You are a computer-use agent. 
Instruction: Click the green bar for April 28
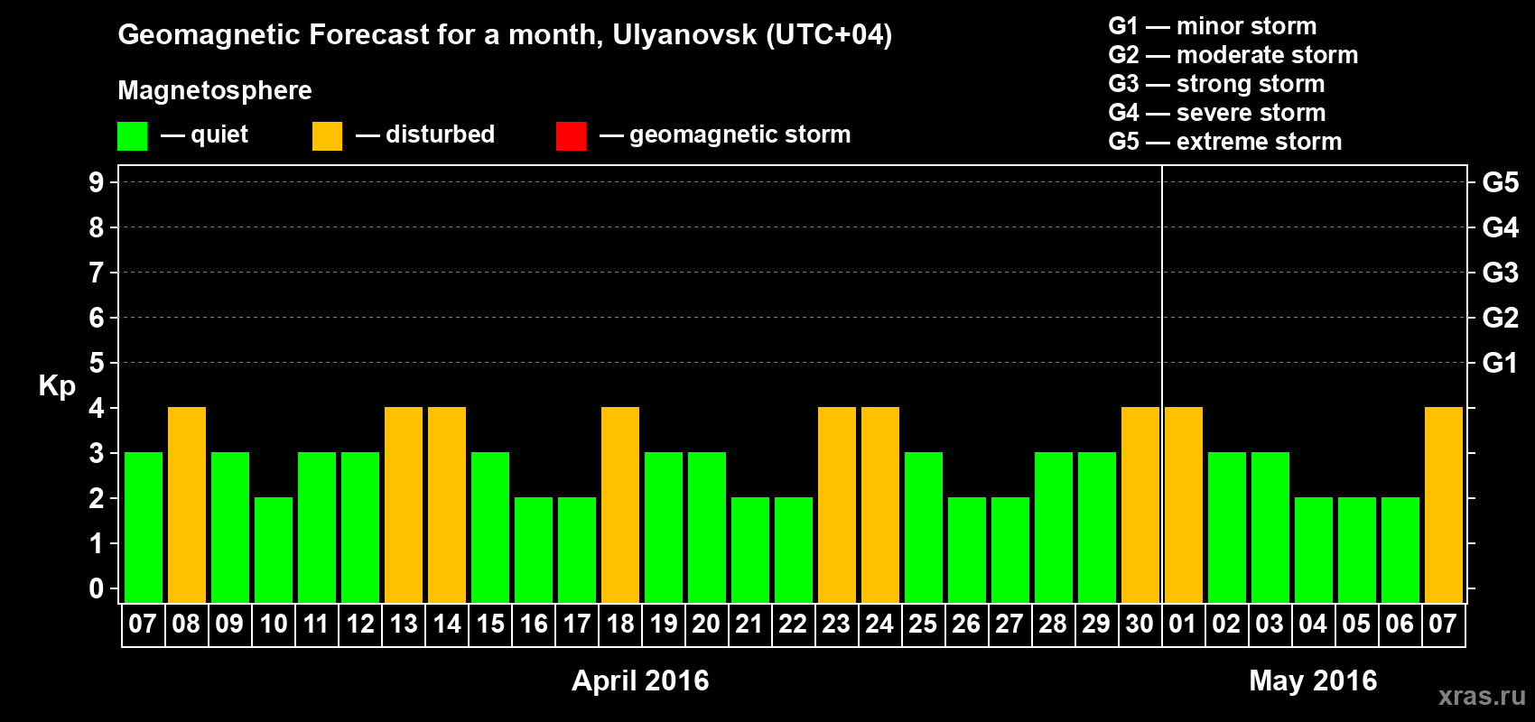tap(1054, 528)
